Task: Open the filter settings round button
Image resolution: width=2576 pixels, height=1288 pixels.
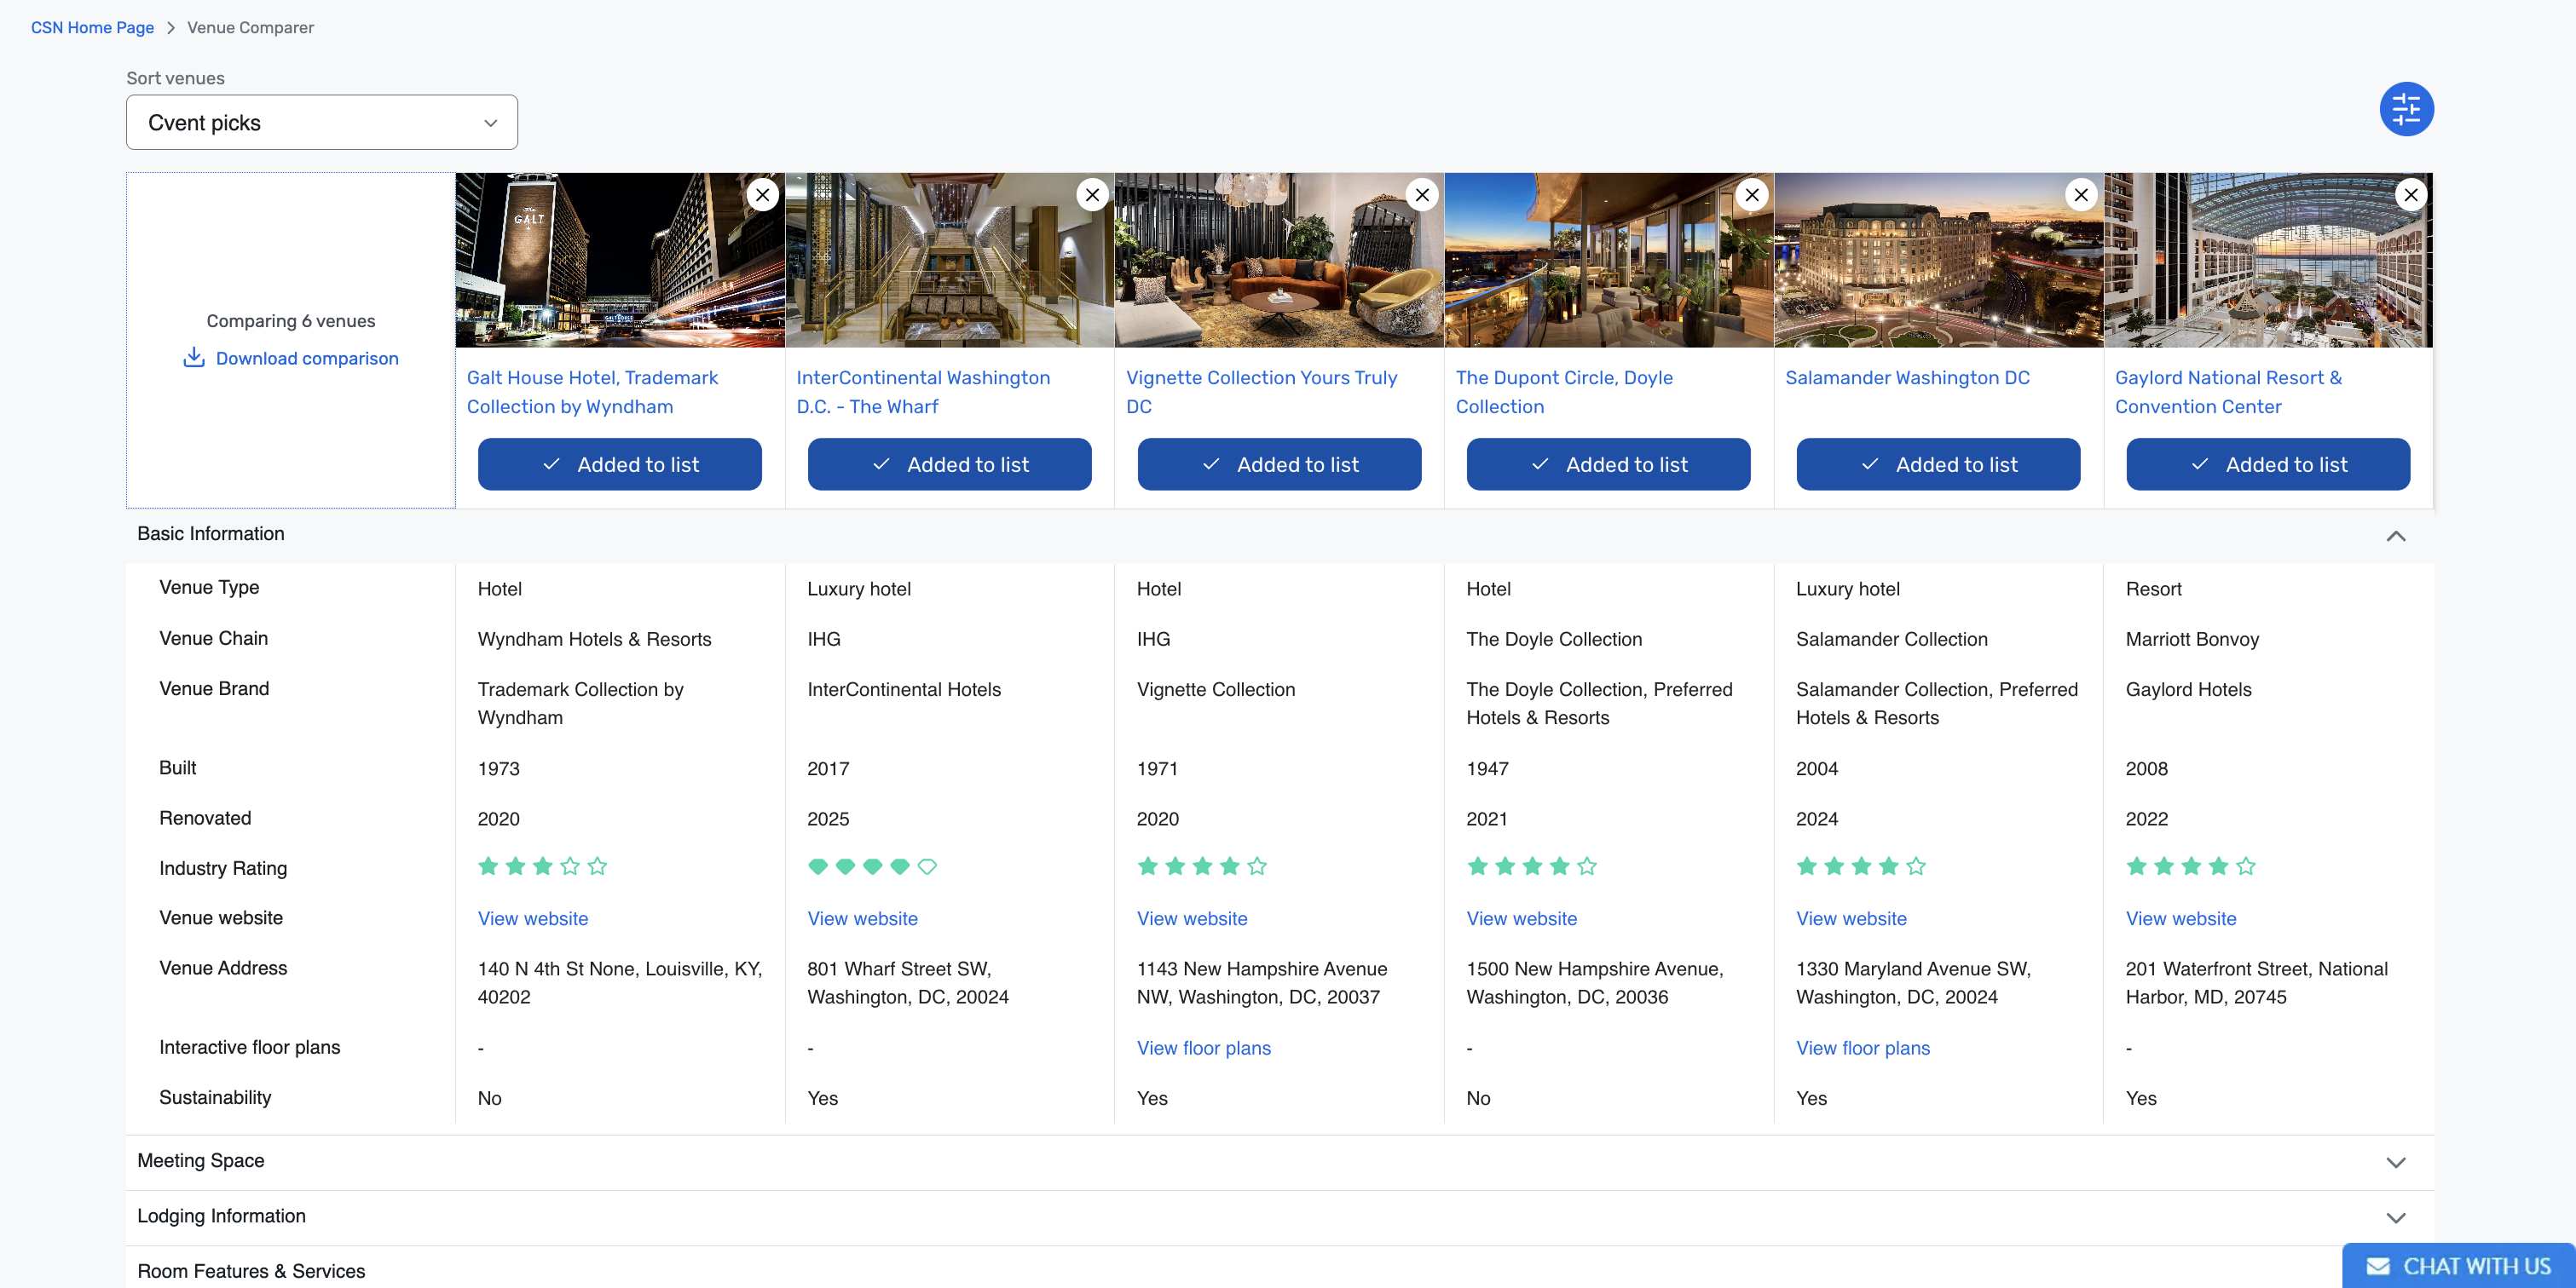Action: [x=2406, y=109]
